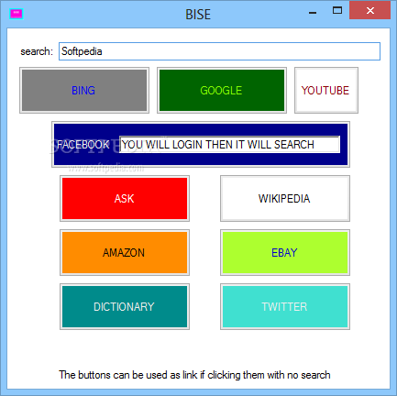The width and height of the screenshot is (397, 396).
Task: Search with the green GOOGLE button
Action: pos(222,91)
